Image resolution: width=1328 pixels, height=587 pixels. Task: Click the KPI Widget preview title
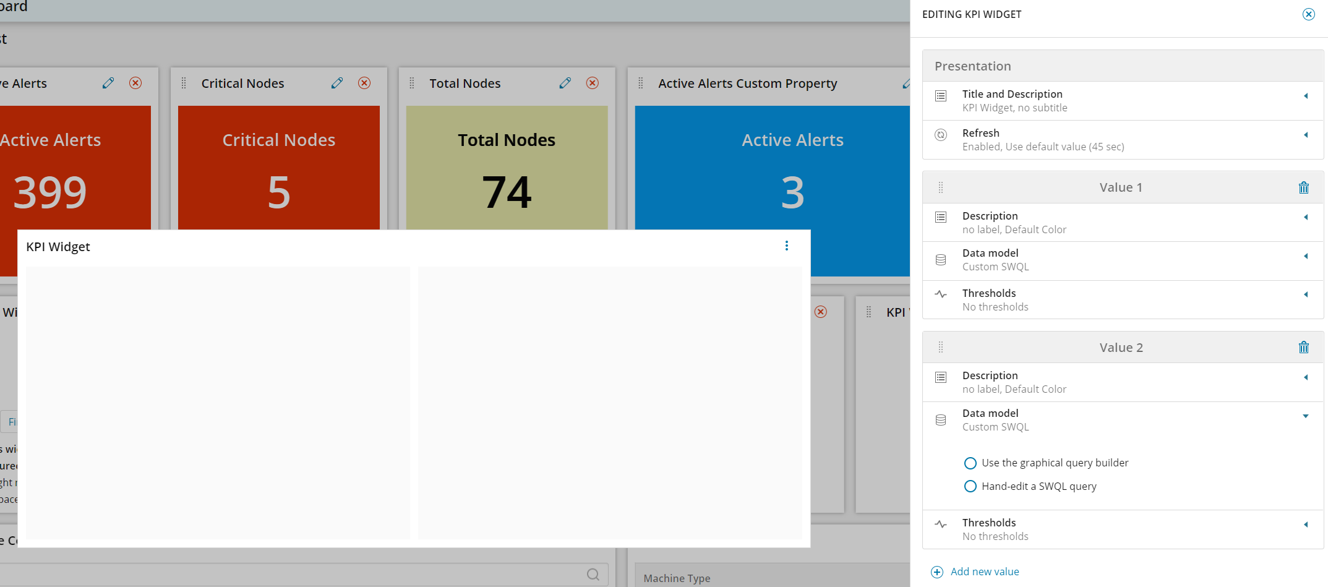click(58, 247)
